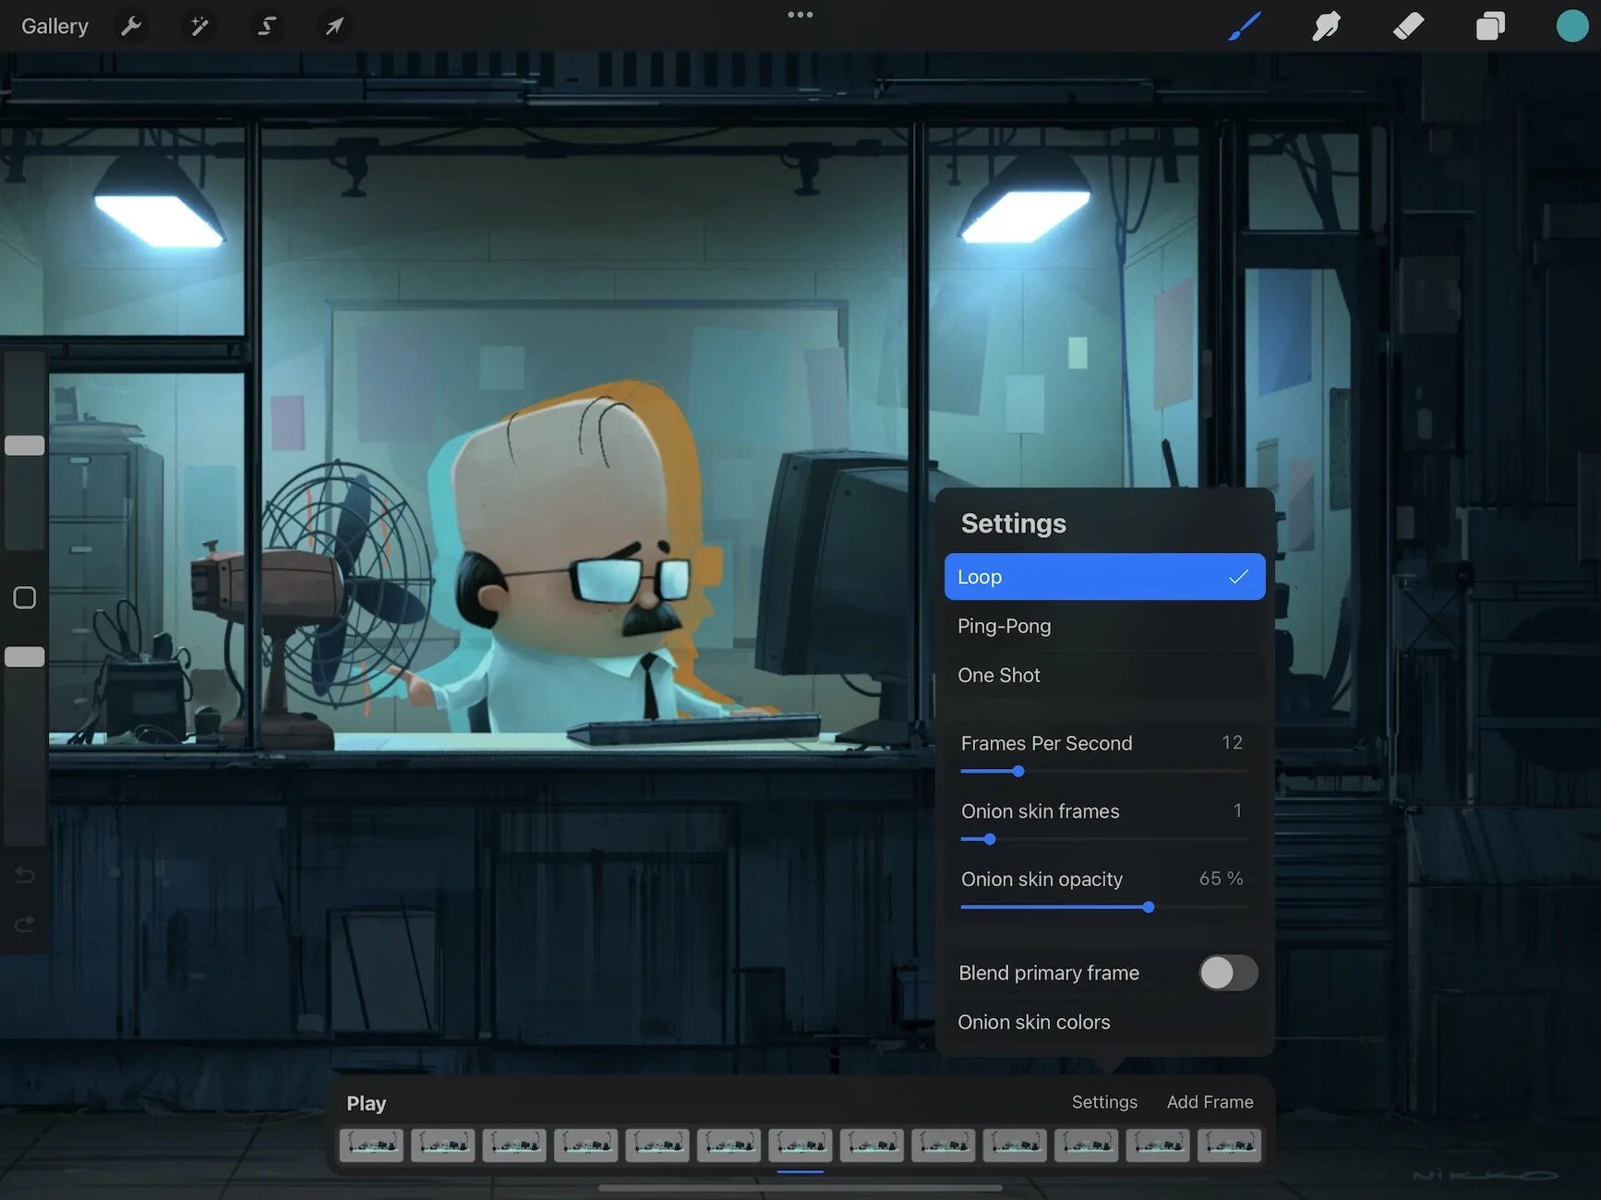The width and height of the screenshot is (1601, 1200).
Task: Click the redo arrow on sidebar
Action: [25, 924]
